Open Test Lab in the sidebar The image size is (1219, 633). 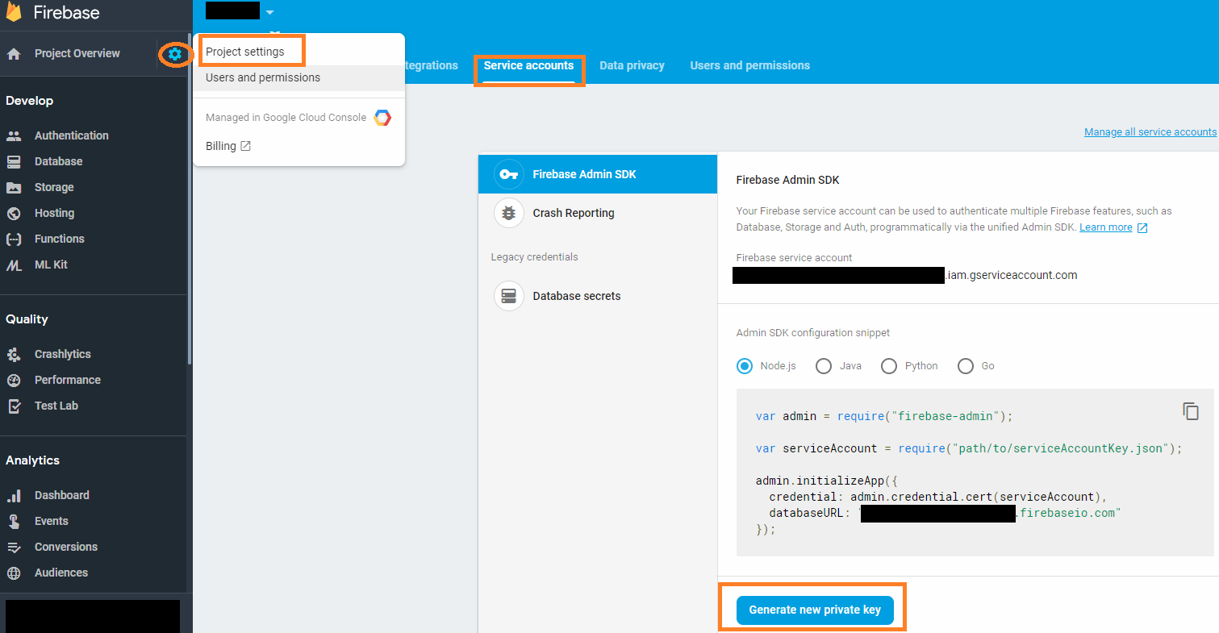[x=56, y=406]
